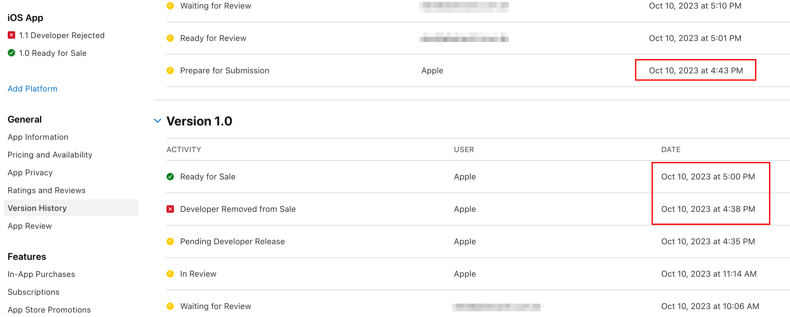Image resolution: width=790 pixels, height=317 pixels.
Task: Select Version History sidebar item
Action: tap(71, 208)
